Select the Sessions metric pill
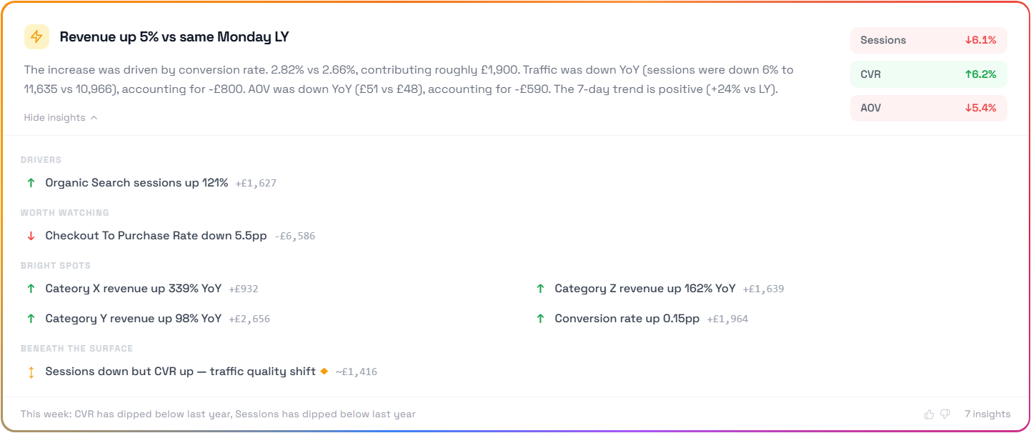 pyautogui.click(x=928, y=40)
